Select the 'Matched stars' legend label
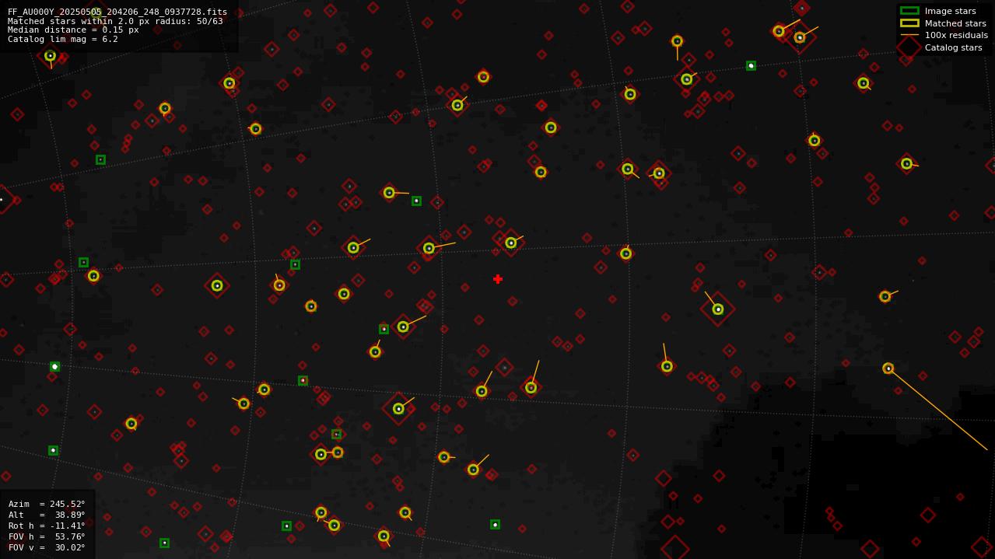 click(x=955, y=23)
